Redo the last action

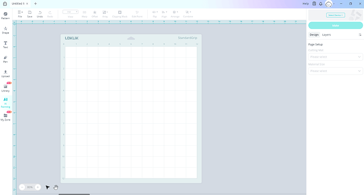(x=50, y=14)
